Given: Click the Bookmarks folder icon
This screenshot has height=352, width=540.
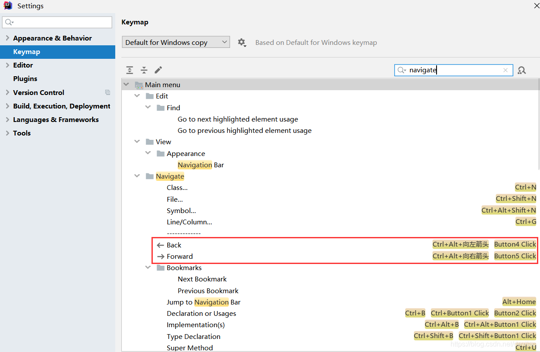Looking at the screenshot, I should coord(160,268).
